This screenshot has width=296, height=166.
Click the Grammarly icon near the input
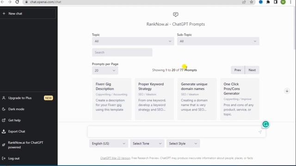pyautogui.click(x=265, y=125)
